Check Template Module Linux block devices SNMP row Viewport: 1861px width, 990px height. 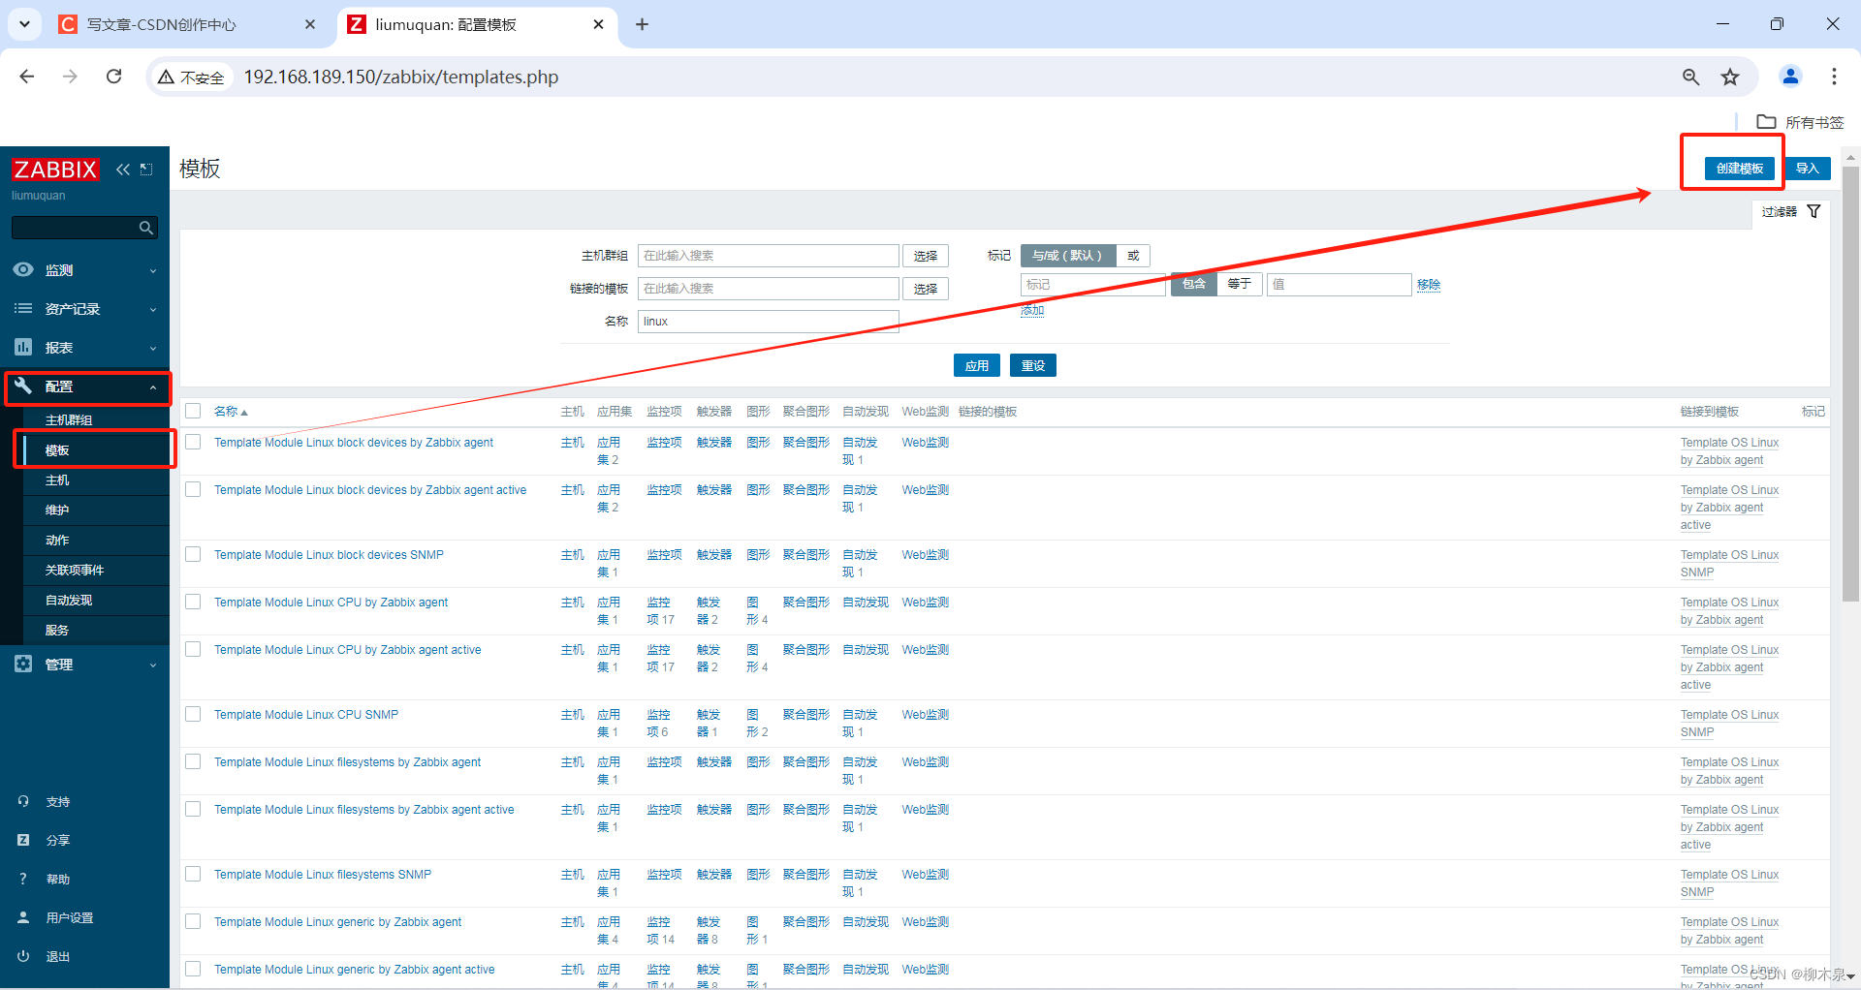pyautogui.click(x=193, y=554)
